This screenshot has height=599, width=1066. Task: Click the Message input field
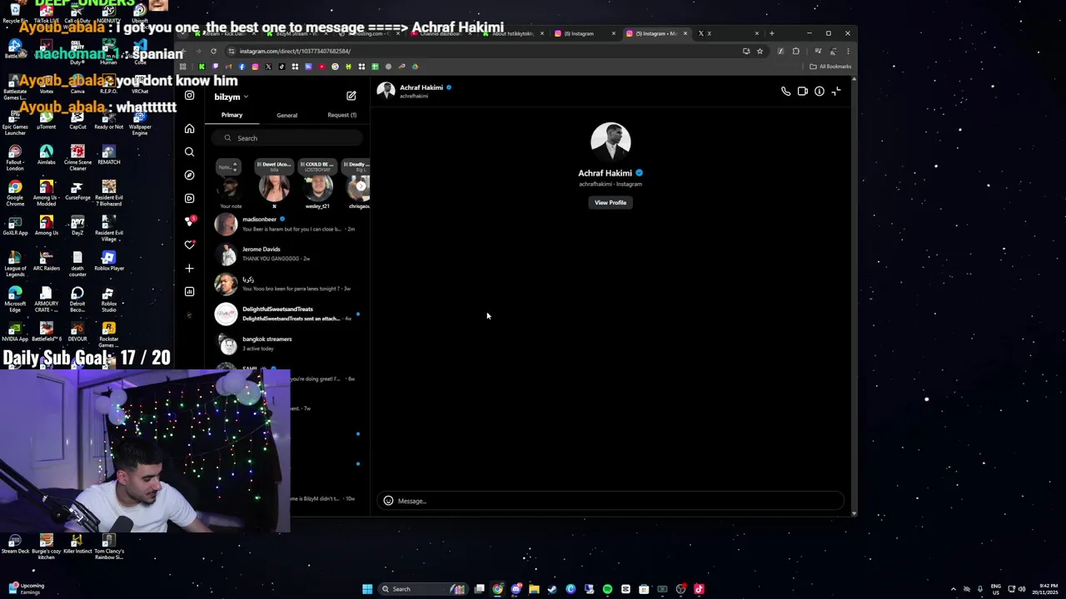click(x=610, y=501)
